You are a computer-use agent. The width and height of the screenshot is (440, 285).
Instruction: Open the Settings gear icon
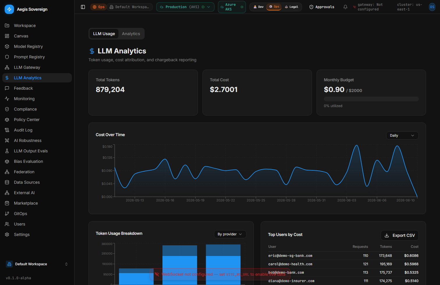[7, 235]
